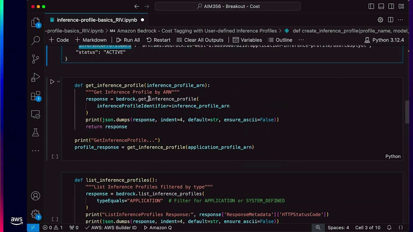Show additional views ellipsis in activity bar
The image size is (413, 232).
[x=36, y=151]
